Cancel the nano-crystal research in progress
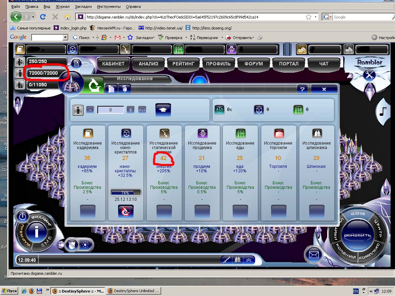Viewport: 395px width, 296px height. [x=125, y=212]
